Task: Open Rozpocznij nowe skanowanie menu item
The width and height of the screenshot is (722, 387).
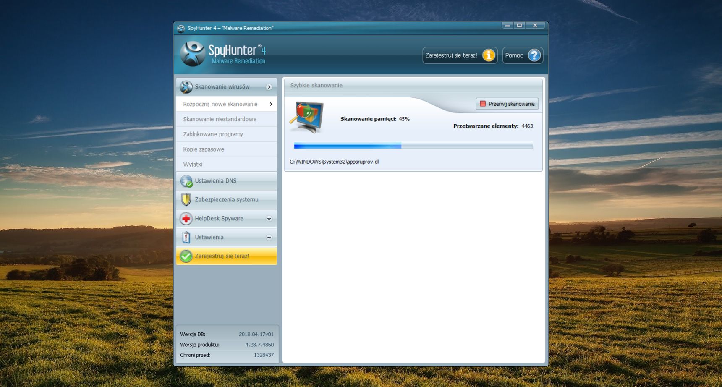Action: coord(227,104)
